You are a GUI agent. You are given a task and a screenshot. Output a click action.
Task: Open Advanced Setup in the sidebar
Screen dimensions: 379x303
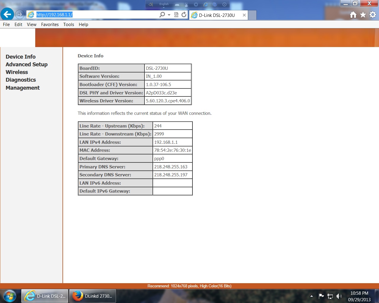tap(27, 64)
